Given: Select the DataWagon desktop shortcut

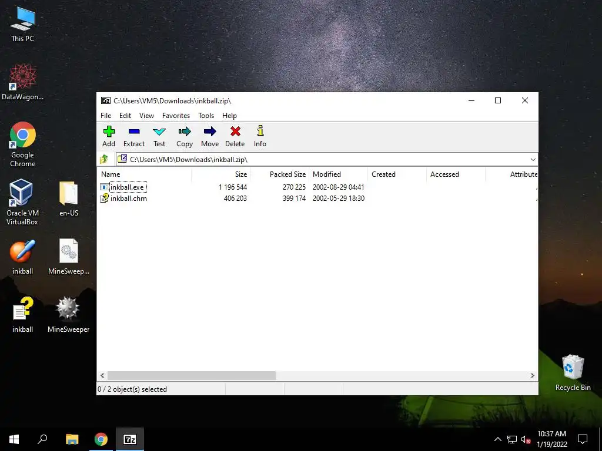Looking at the screenshot, I should [x=23, y=82].
